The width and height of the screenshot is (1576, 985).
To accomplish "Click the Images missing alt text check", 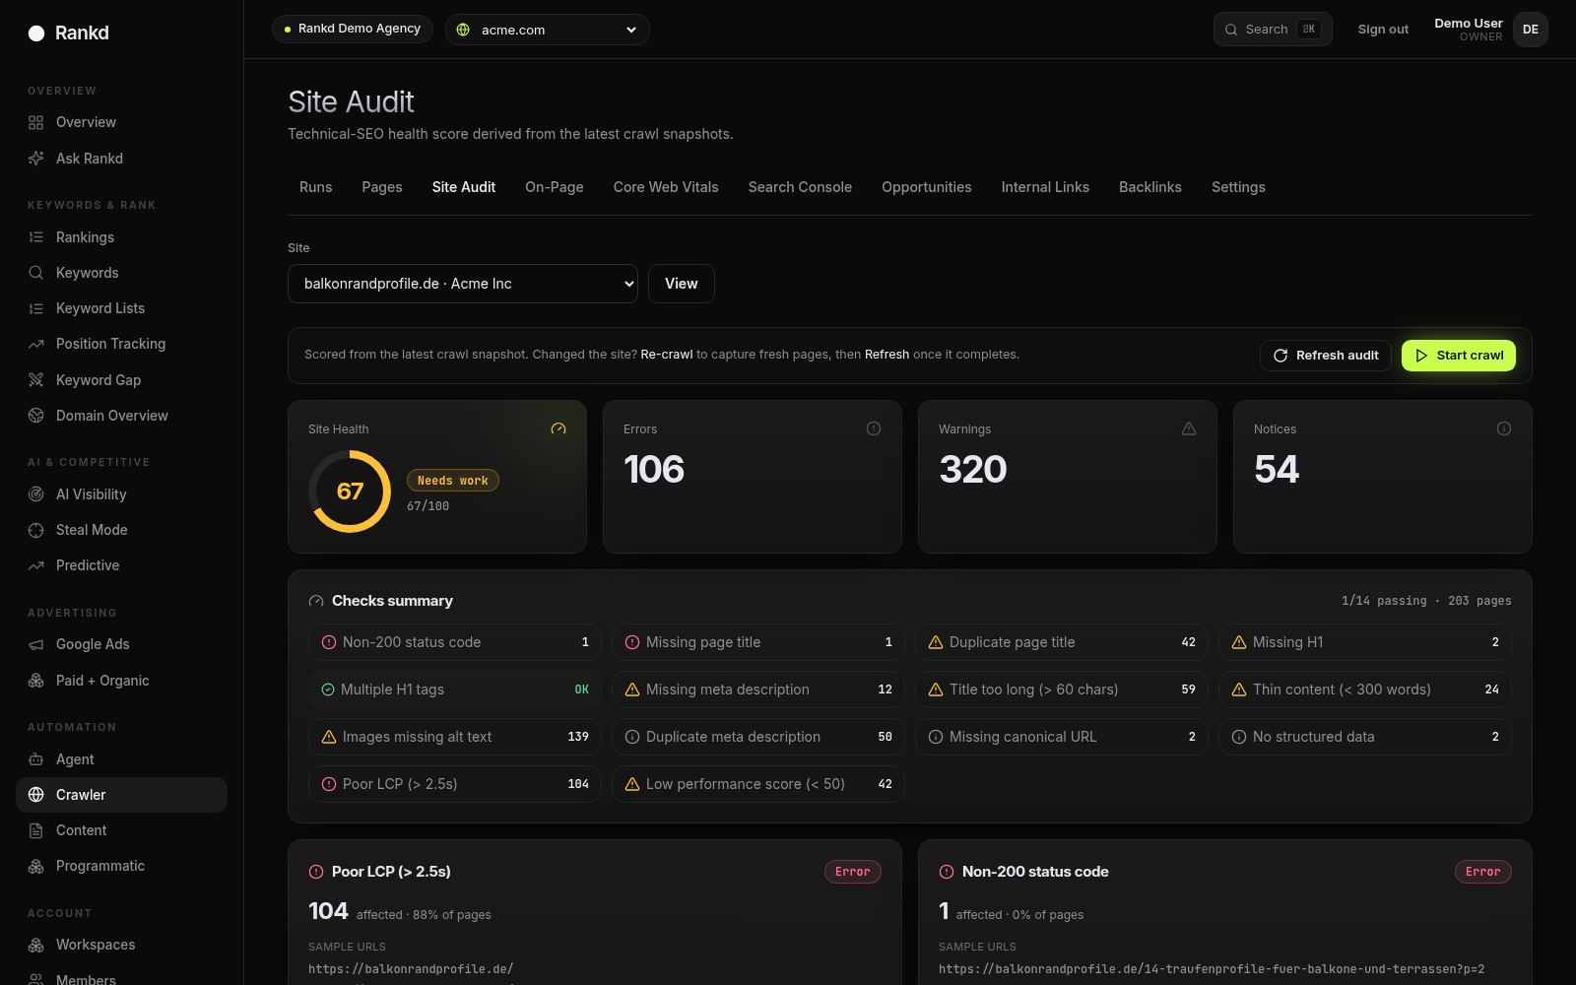I will 455,737.
